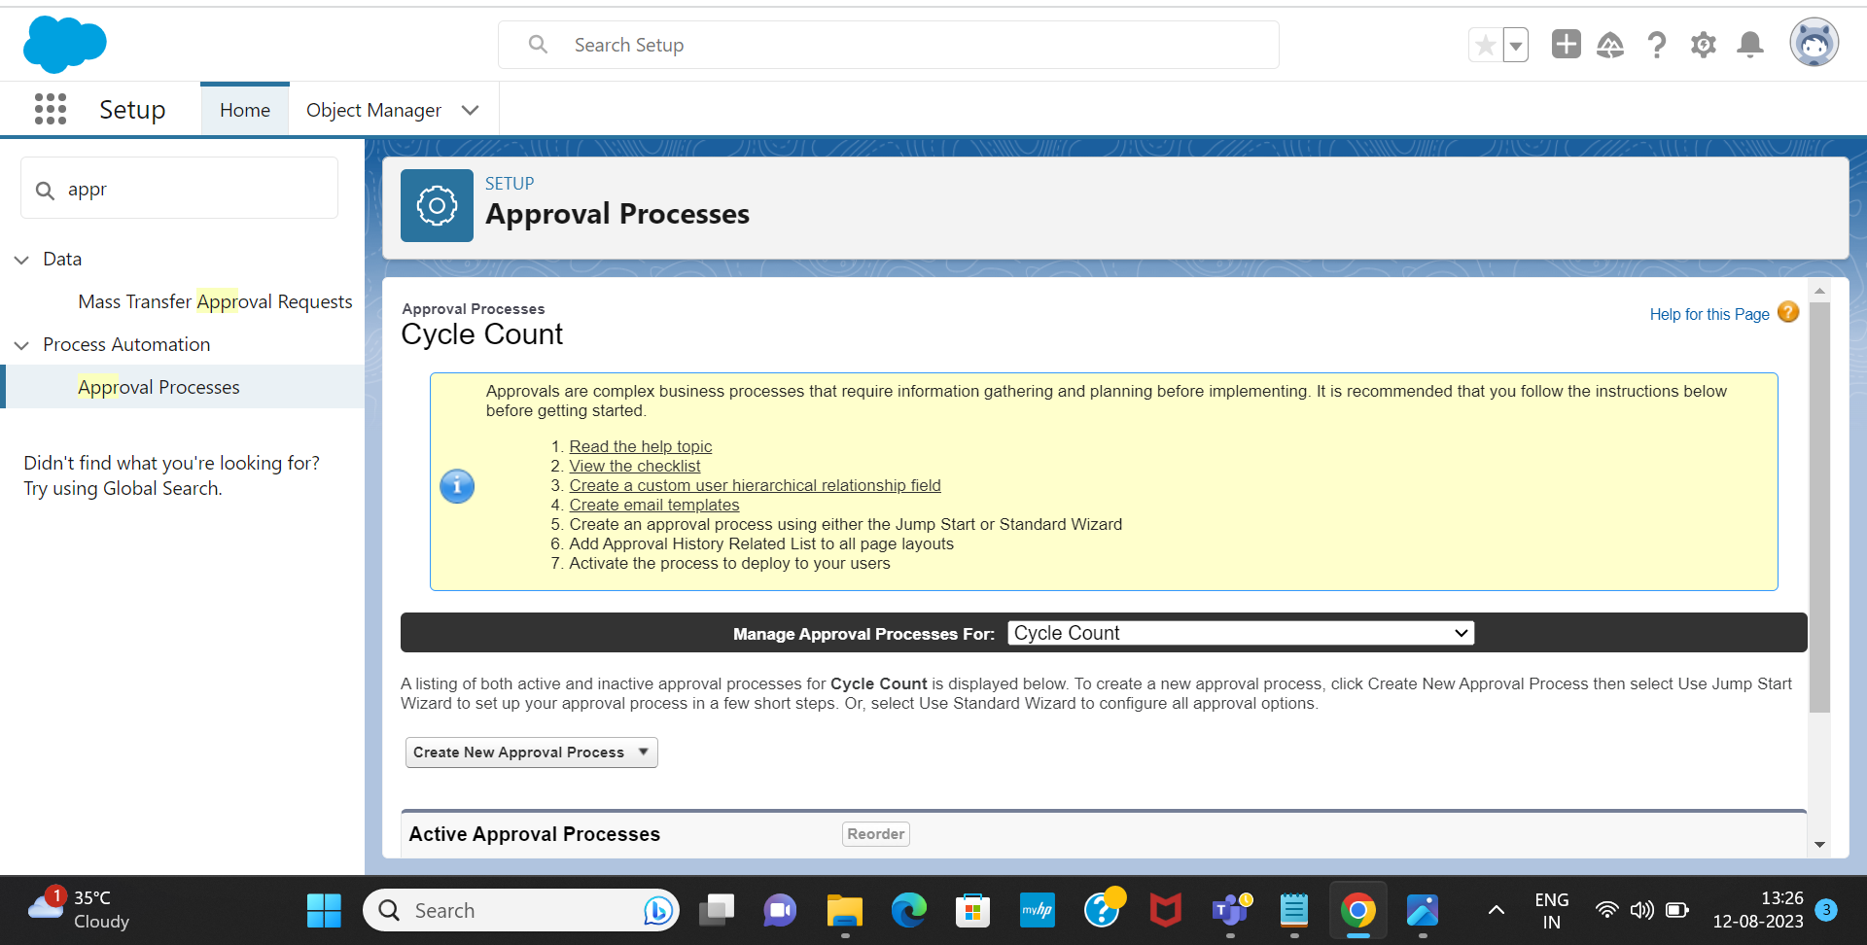The height and width of the screenshot is (945, 1867).
Task: Switch to the Home tab
Action: (245, 110)
